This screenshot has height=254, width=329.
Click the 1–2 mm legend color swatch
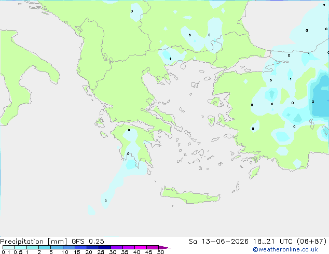pos(33,247)
